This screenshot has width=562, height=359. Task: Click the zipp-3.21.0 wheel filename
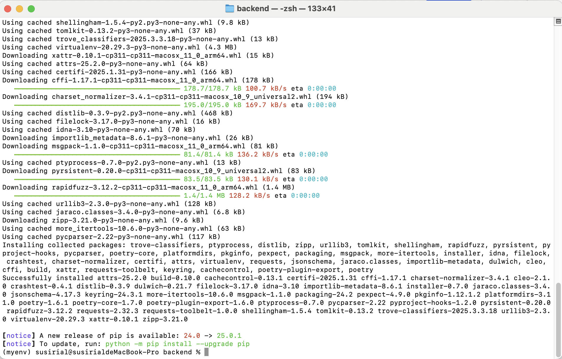[109, 220]
